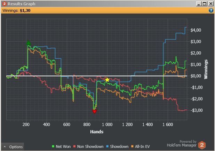Click the green Net Won color square

tap(53, 146)
